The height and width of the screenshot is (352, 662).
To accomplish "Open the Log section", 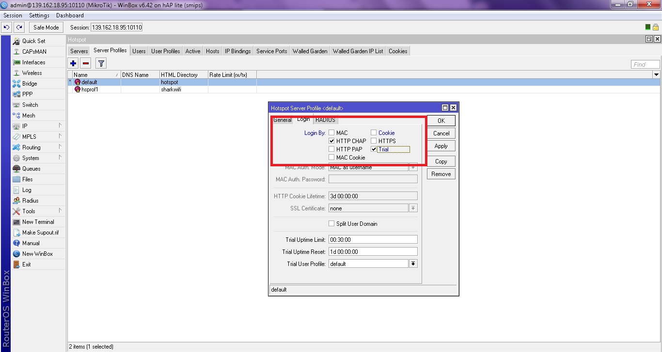I will tap(27, 190).
